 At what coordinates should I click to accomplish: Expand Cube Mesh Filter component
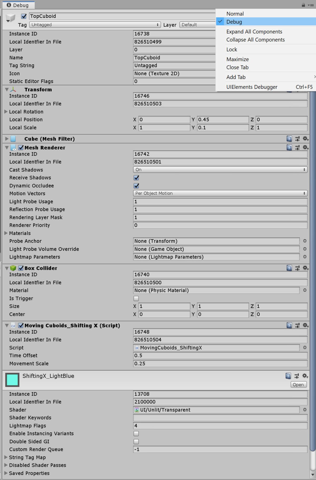point(7,139)
